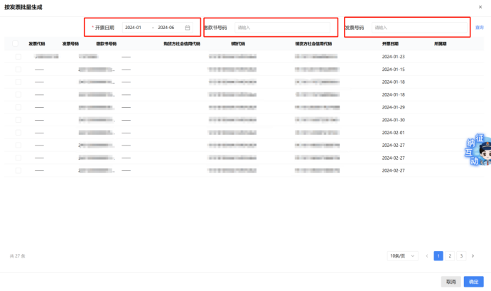Check the row dated 2024-01-15
This screenshot has width=491, height=291.
point(18,69)
